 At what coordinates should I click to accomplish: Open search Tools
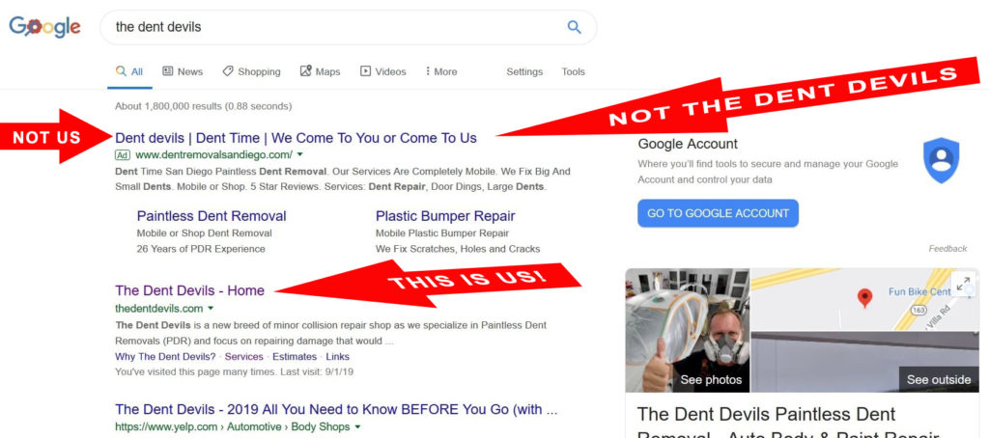[x=574, y=71]
